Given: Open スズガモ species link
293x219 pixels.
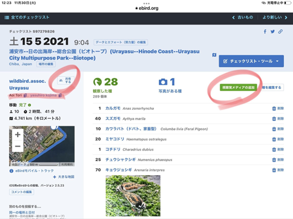Looking at the screenshot, I should (x=113, y=119).
